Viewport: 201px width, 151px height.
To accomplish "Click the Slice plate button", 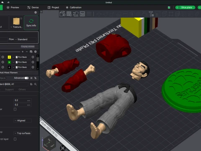I will pos(187,8).
